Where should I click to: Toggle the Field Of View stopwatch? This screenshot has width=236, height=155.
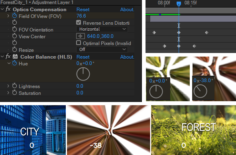point(15,16)
